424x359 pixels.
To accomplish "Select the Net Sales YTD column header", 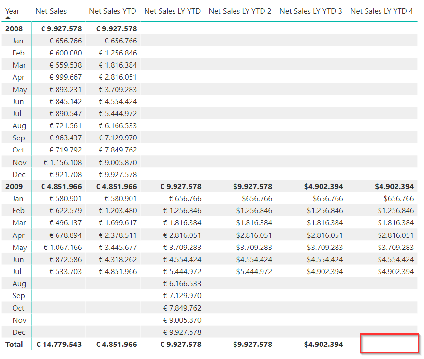I will pyautogui.click(x=113, y=11).
